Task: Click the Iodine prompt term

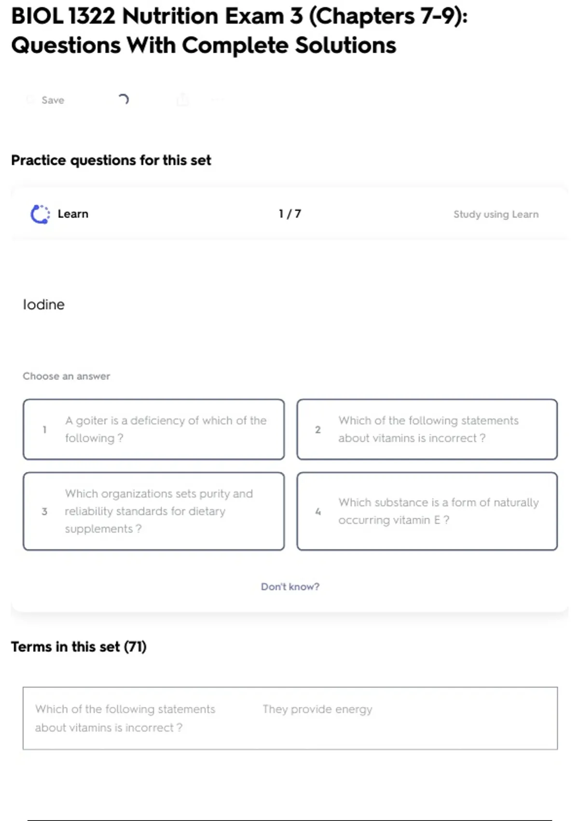Action: pyautogui.click(x=44, y=305)
